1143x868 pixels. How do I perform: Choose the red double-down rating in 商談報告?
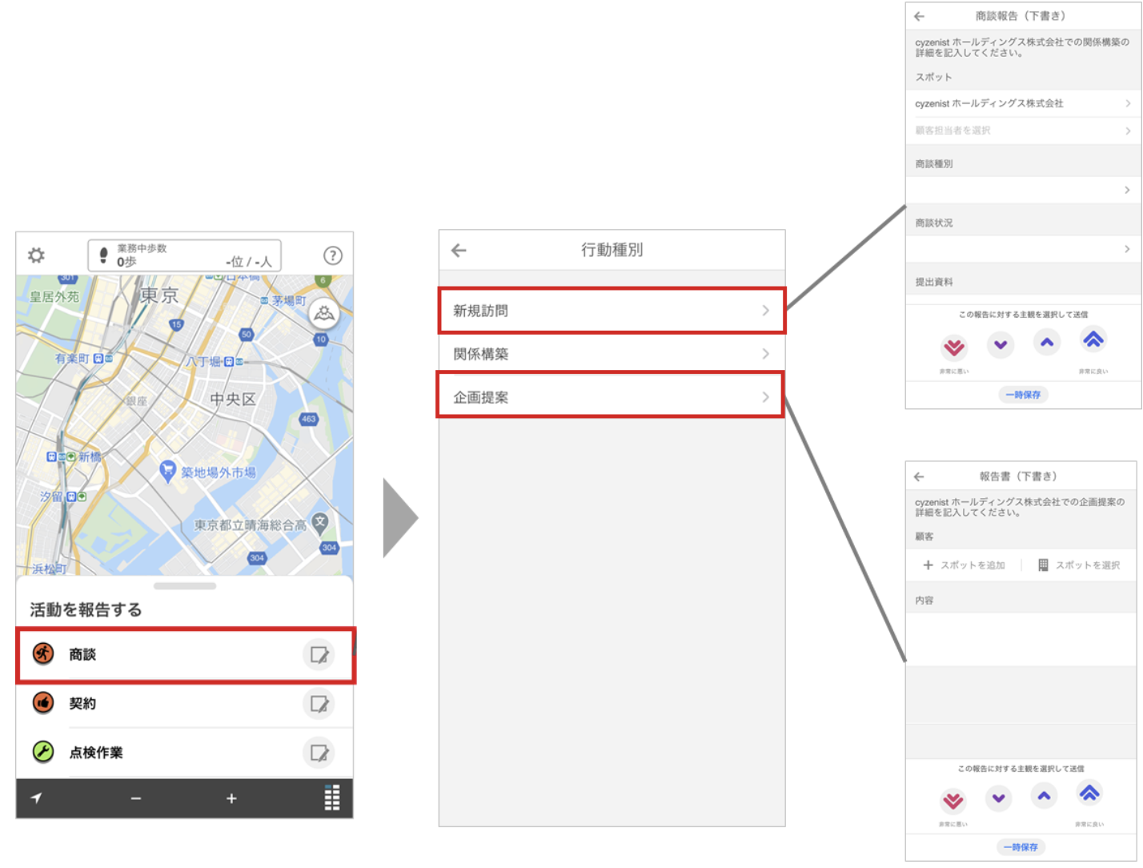pos(953,348)
